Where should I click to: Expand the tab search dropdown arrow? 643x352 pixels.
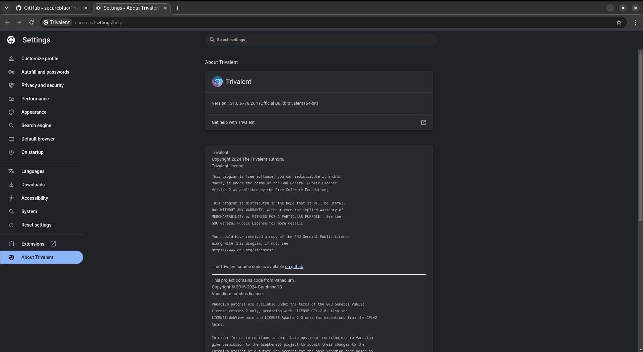coord(6,8)
